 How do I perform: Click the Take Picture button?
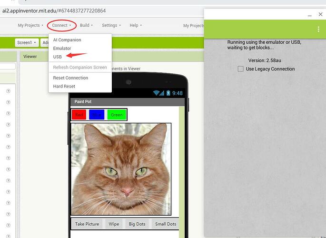87,224
